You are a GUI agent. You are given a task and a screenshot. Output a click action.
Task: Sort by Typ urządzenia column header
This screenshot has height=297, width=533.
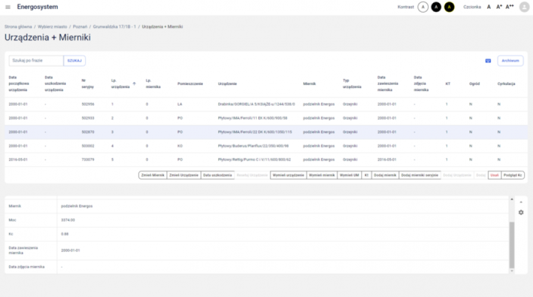coord(352,84)
